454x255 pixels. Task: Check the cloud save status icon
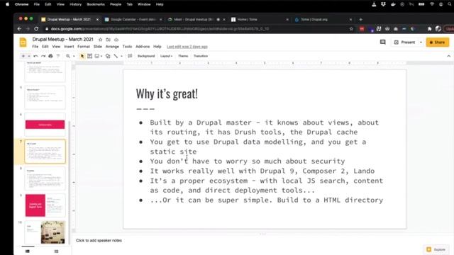(x=116, y=40)
